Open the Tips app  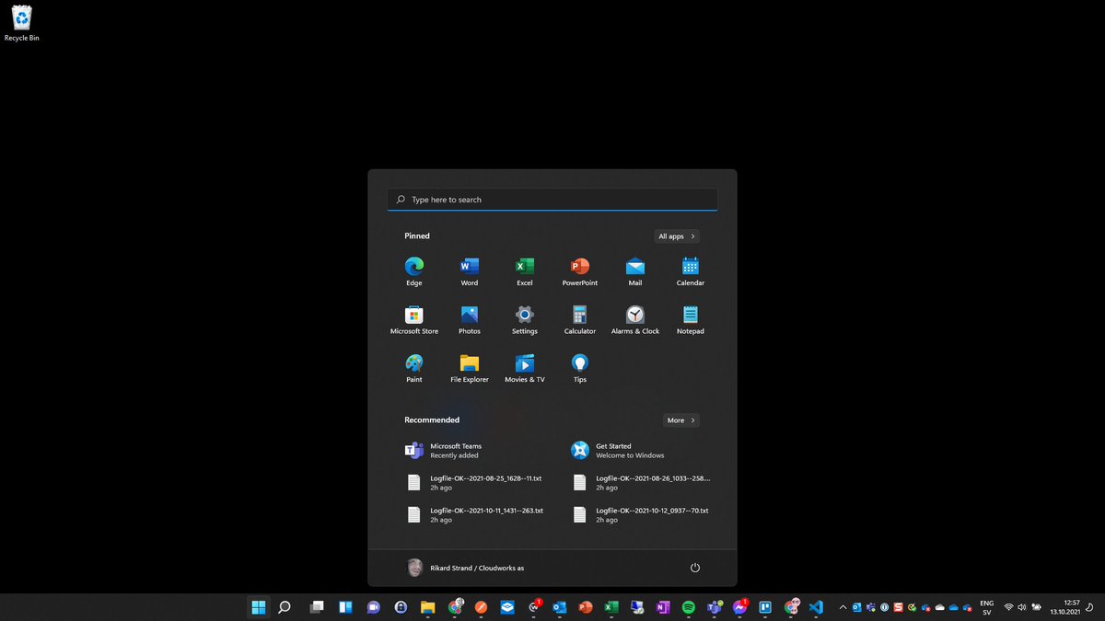coord(579,365)
